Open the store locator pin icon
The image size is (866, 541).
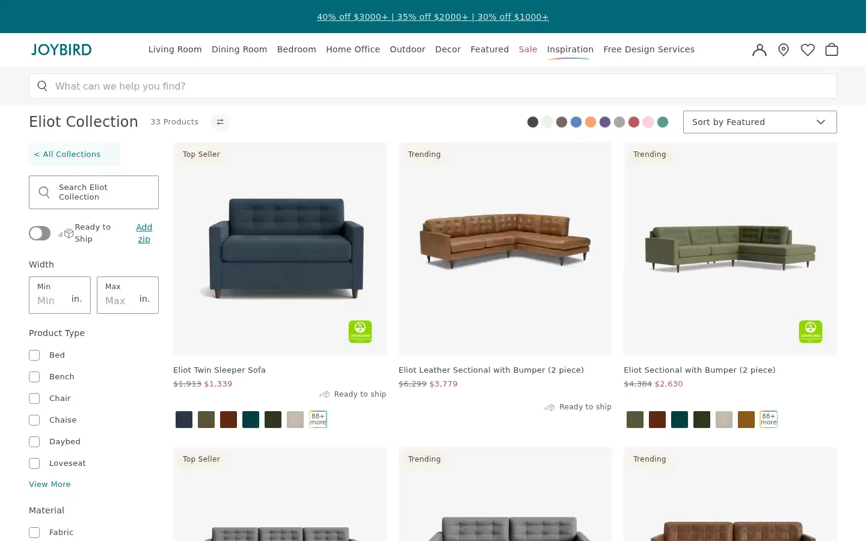click(x=784, y=50)
